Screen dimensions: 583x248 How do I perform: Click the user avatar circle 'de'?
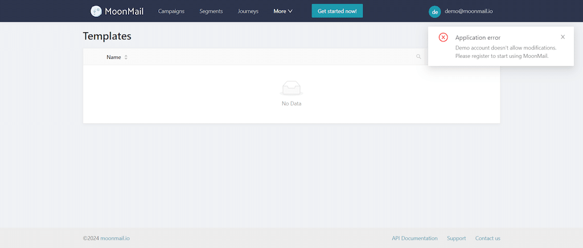(435, 11)
